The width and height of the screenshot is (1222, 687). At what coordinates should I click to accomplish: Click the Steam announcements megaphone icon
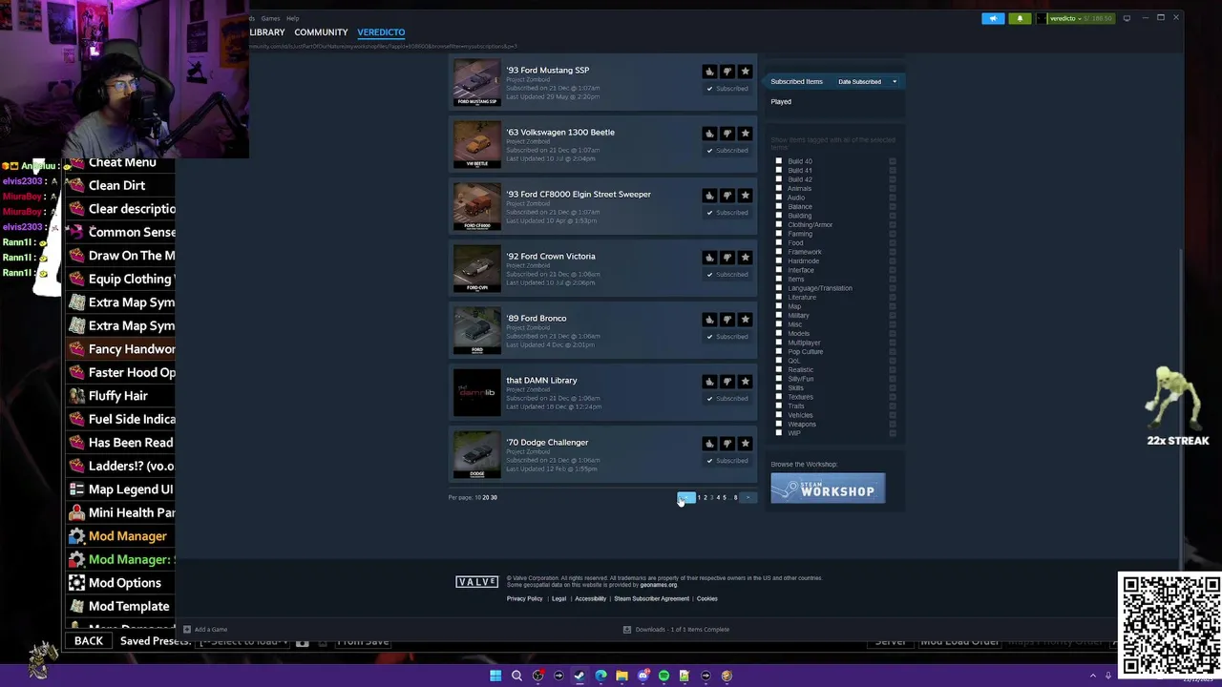click(x=993, y=18)
